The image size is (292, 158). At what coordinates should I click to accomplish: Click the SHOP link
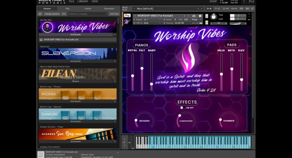click(x=213, y=2)
